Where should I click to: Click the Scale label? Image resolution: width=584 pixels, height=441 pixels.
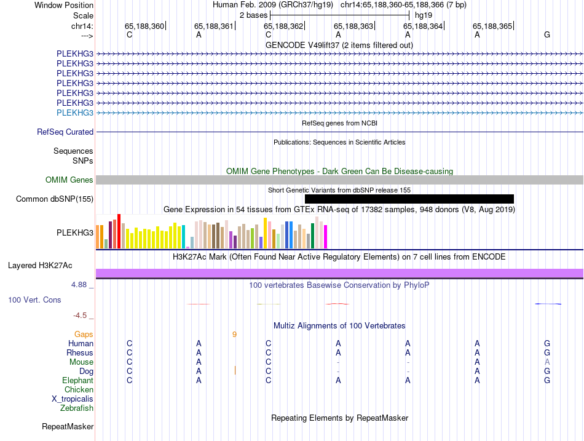[x=83, y=15]
